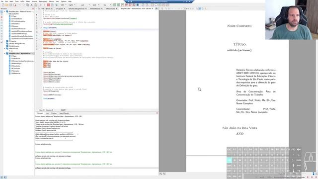Redo the edit from the toolbar
The width and height of the screenshot is (318, 179).
click(x=23, y=5)
